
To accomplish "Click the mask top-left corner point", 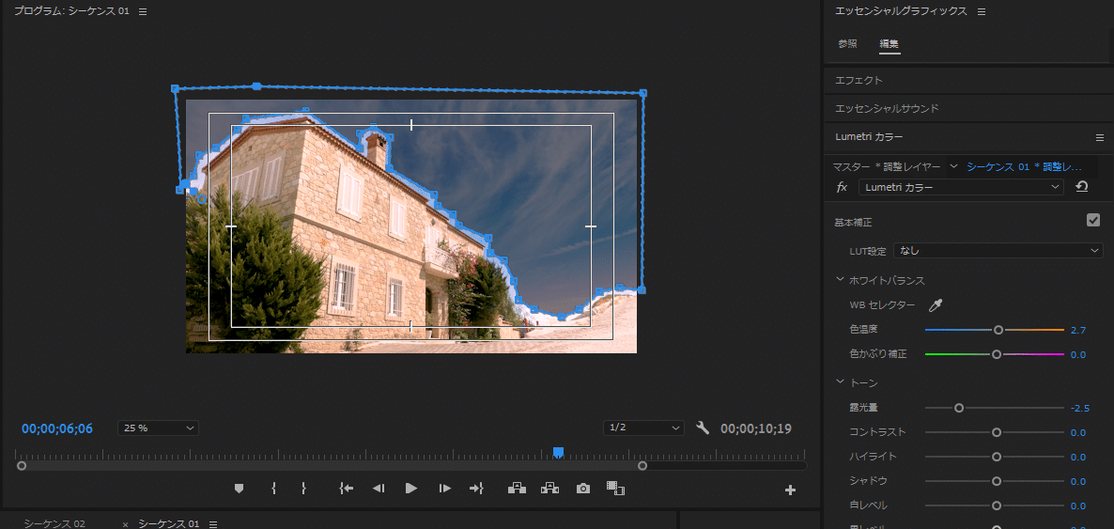I will 175,89.
